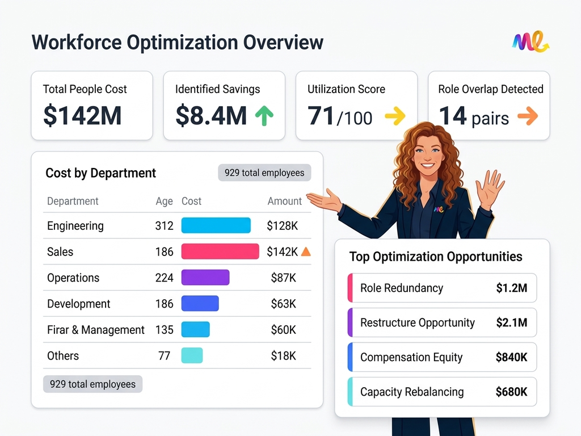Select the Restructure Opportunity list entry

pos(441,322)
